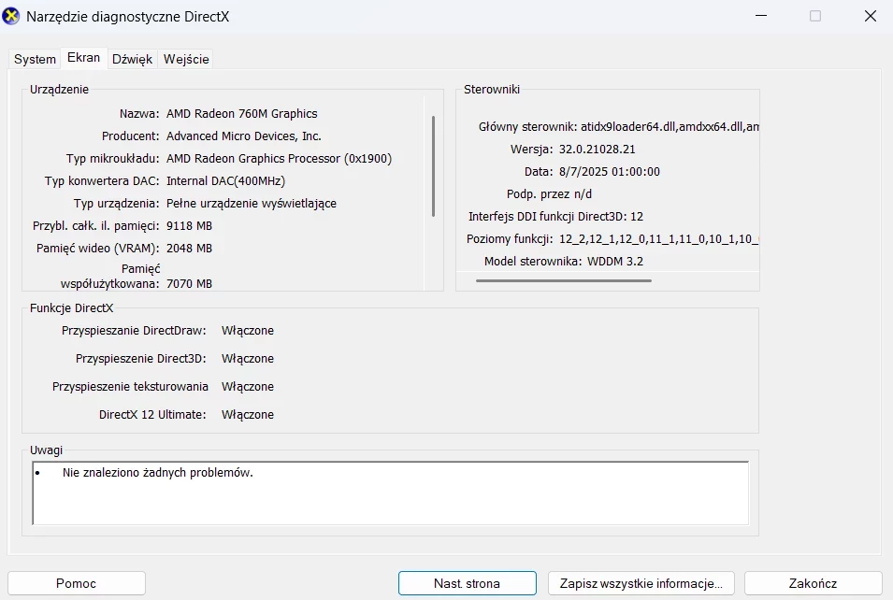Image resolution: width=893 pixels, height=600 pixels.
Task: Minimize the DirectX diagnostic window
Action: tap(763, 16)
